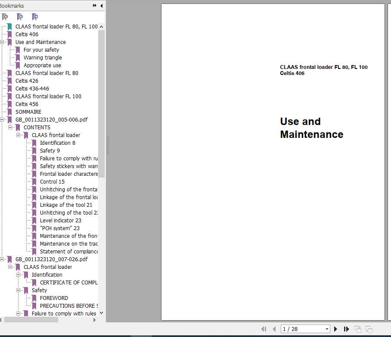Go to the next page

(336, 329)
